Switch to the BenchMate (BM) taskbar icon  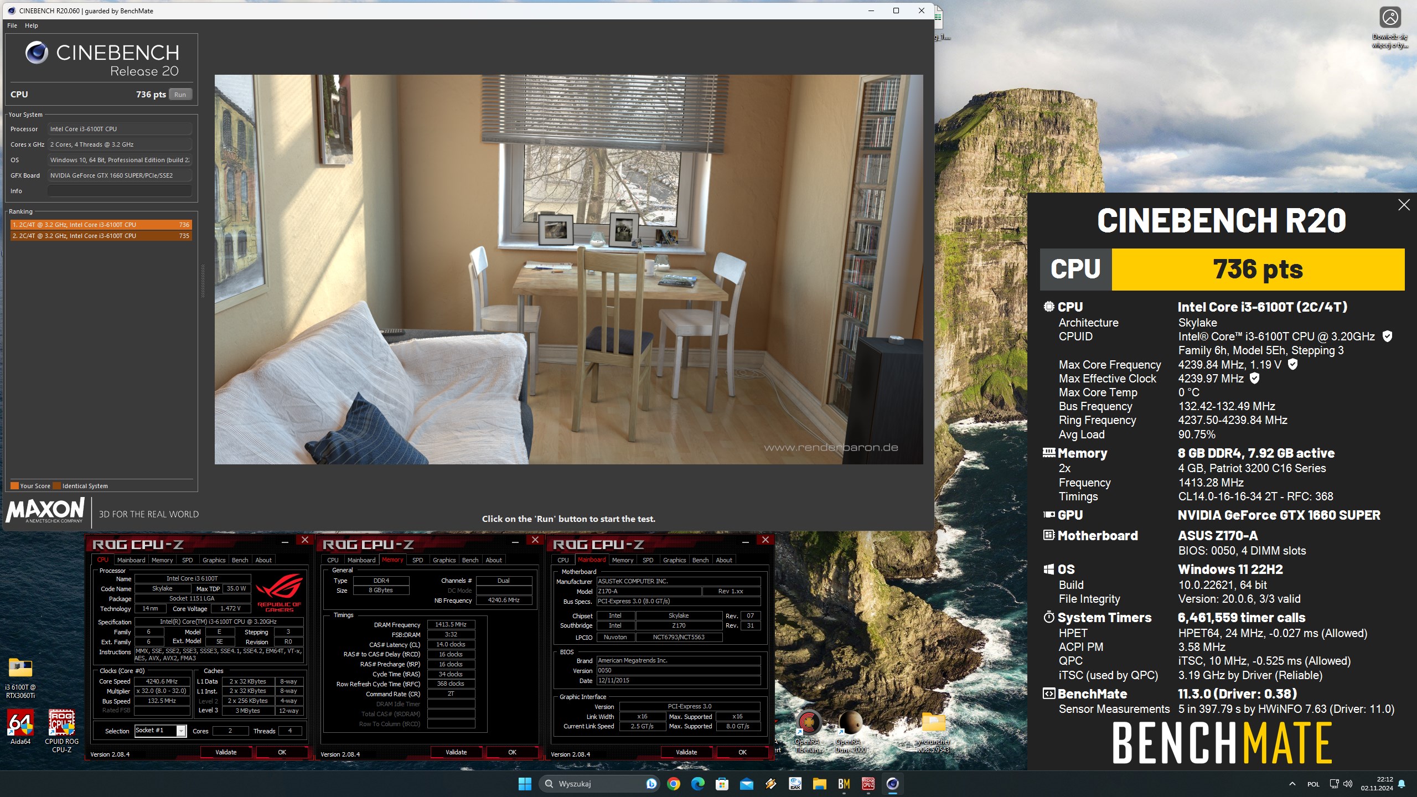(x=844, y=784)
